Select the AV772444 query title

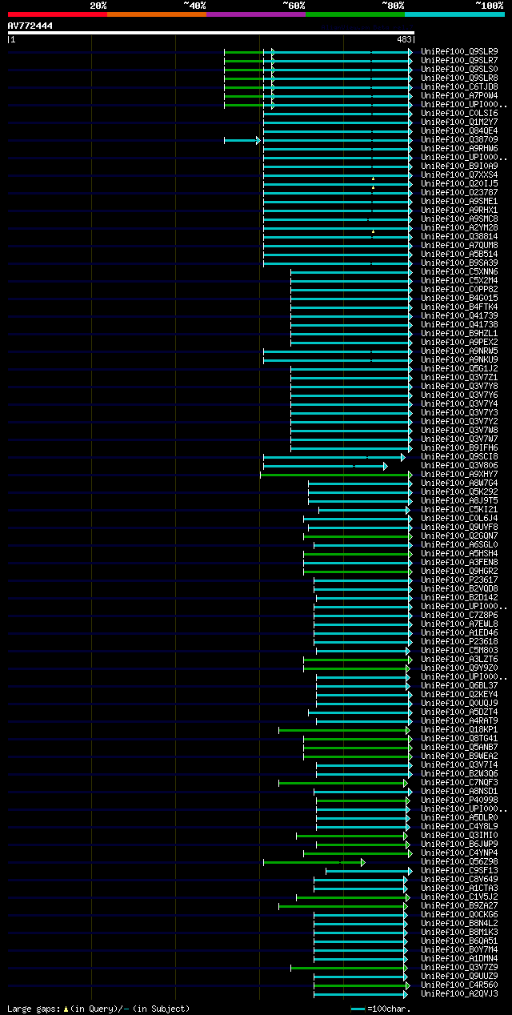click(30, 26)
